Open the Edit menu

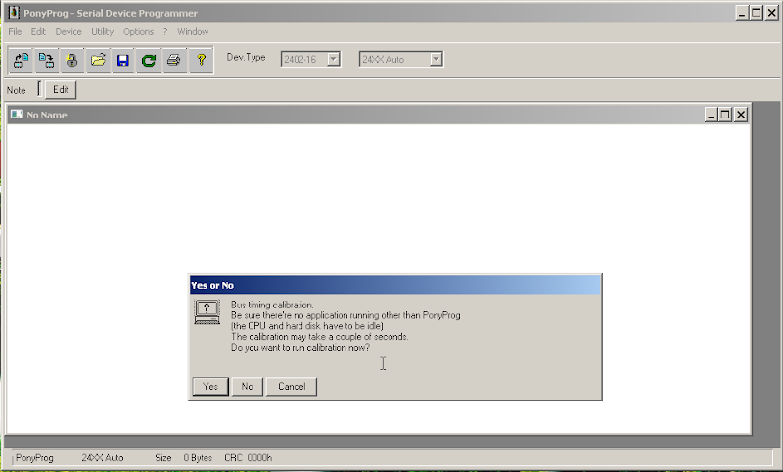click(38, 32)
